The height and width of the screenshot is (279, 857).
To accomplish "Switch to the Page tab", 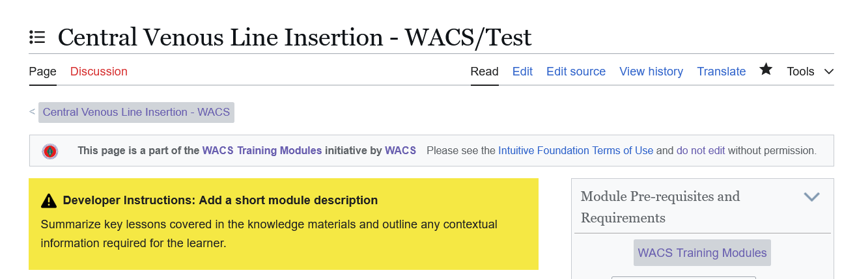I will click(43, 72).
